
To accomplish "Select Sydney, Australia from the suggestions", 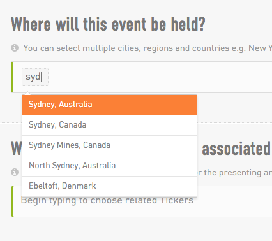I will coord(109,105).
